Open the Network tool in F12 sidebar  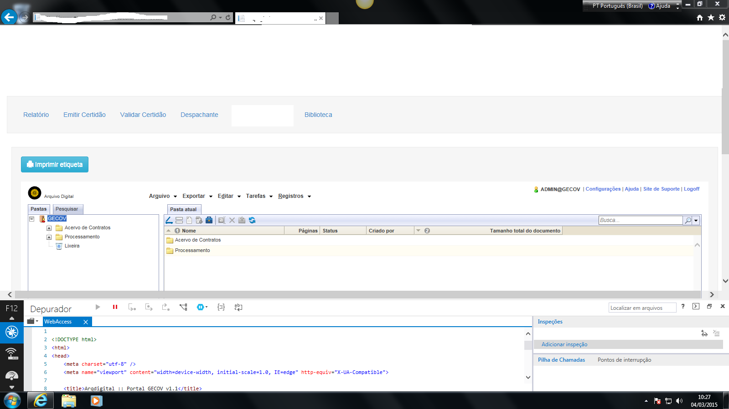tap(12, 353)
